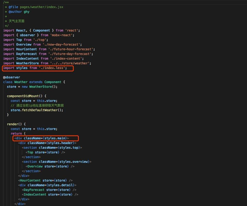Click the comment '通过当前ip地址直接获取天气数据'
Viewport: 247px width, 206px height.
(37, 105)
